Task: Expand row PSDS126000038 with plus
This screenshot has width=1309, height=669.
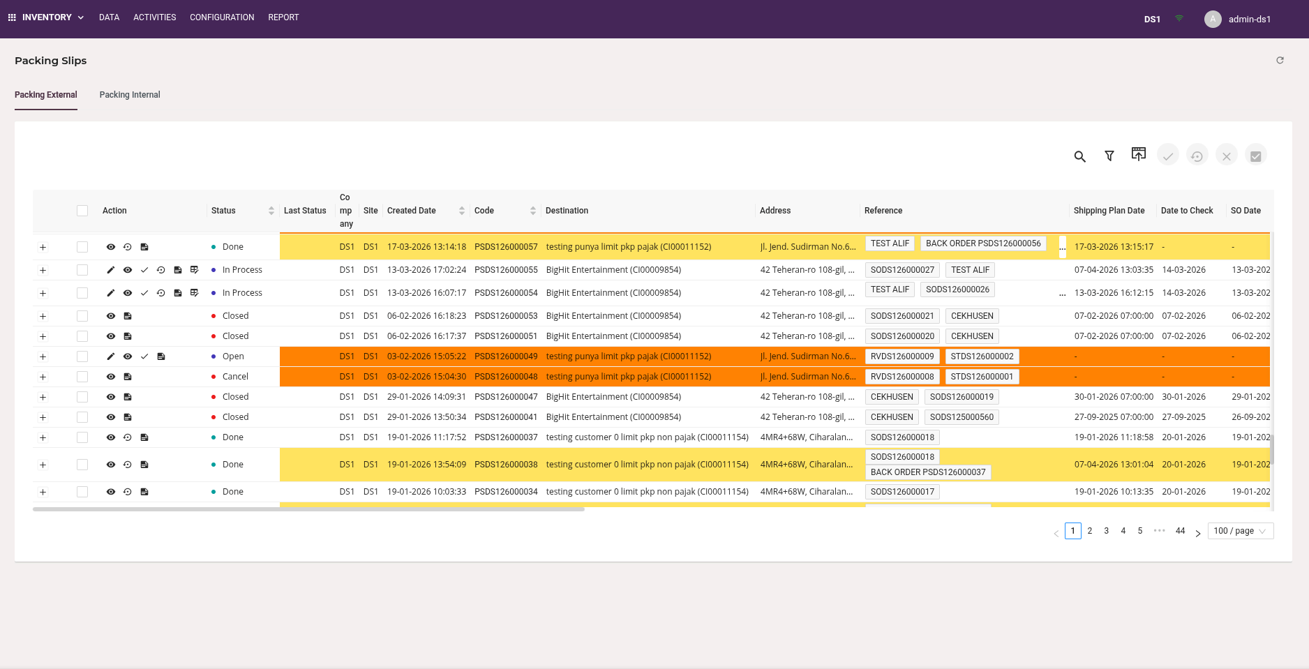Action: click(43, 465)
